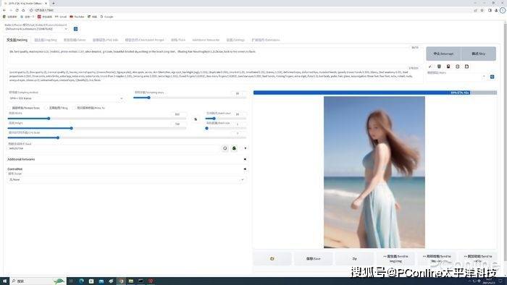
Task: Adjust the Batch size slider
Action: pos(226,128)
